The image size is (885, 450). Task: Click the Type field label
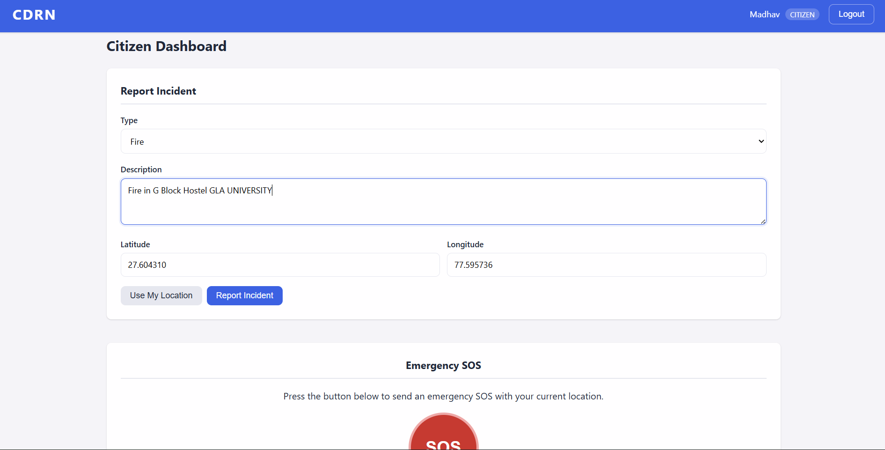(129, 120)
